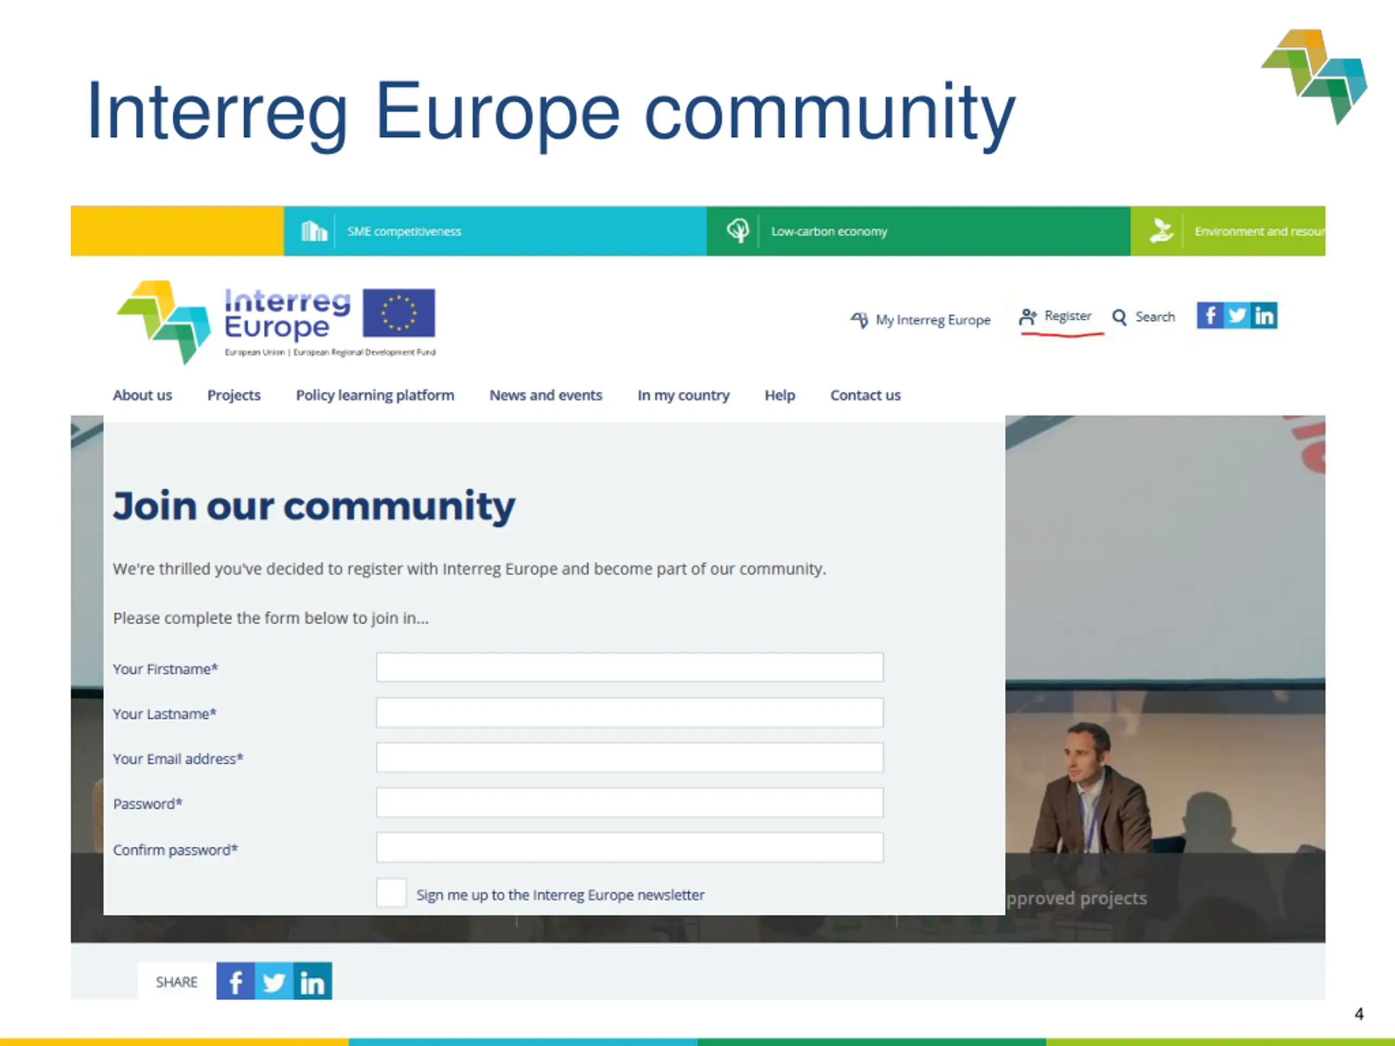Click the Your Email address field
Screen dimensions: 1395x1046
(x=630, y=757)
